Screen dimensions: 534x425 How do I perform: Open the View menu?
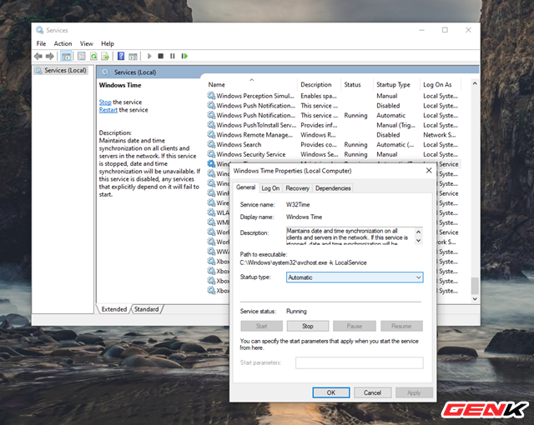click(87, 43)
